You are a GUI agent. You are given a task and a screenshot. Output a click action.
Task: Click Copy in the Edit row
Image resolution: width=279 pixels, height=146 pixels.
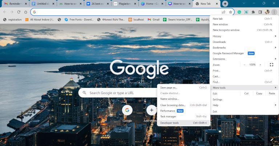pyautogui.click(x=259, y=94)
